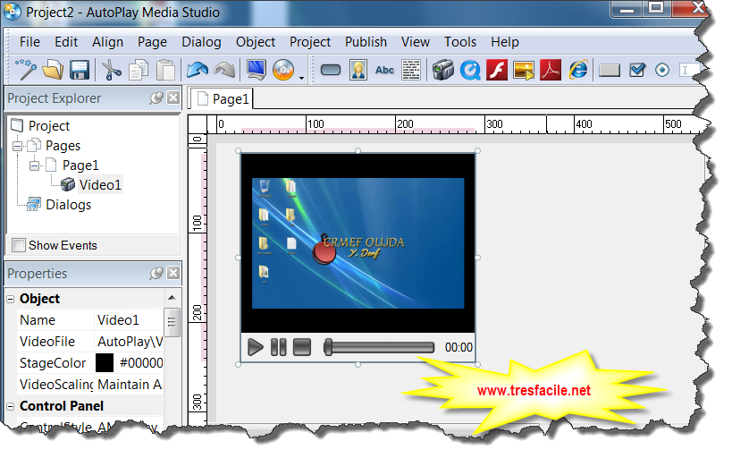Screen dimensions: 732x458
Task: Preview project with the monitor icon
Action: point(257,70)
